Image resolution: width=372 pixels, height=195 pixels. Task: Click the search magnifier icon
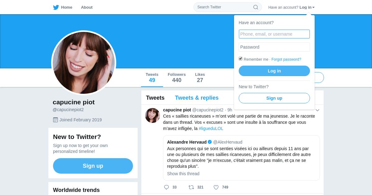pyautogui.click(x=256, y=7)
